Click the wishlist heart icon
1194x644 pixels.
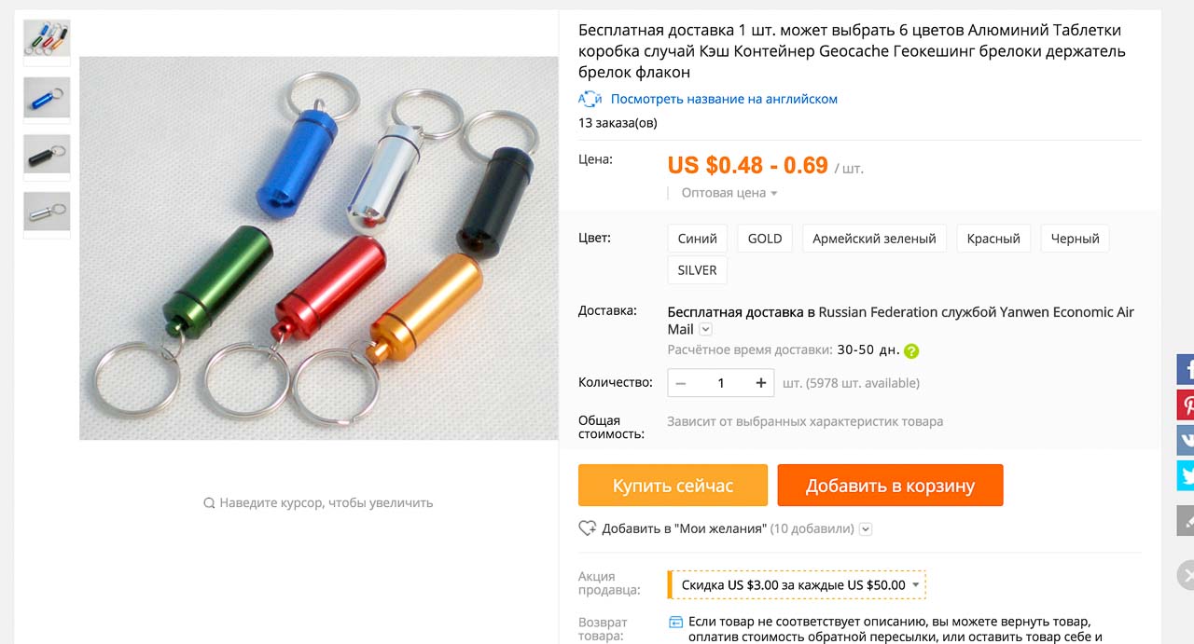(588, 528)
